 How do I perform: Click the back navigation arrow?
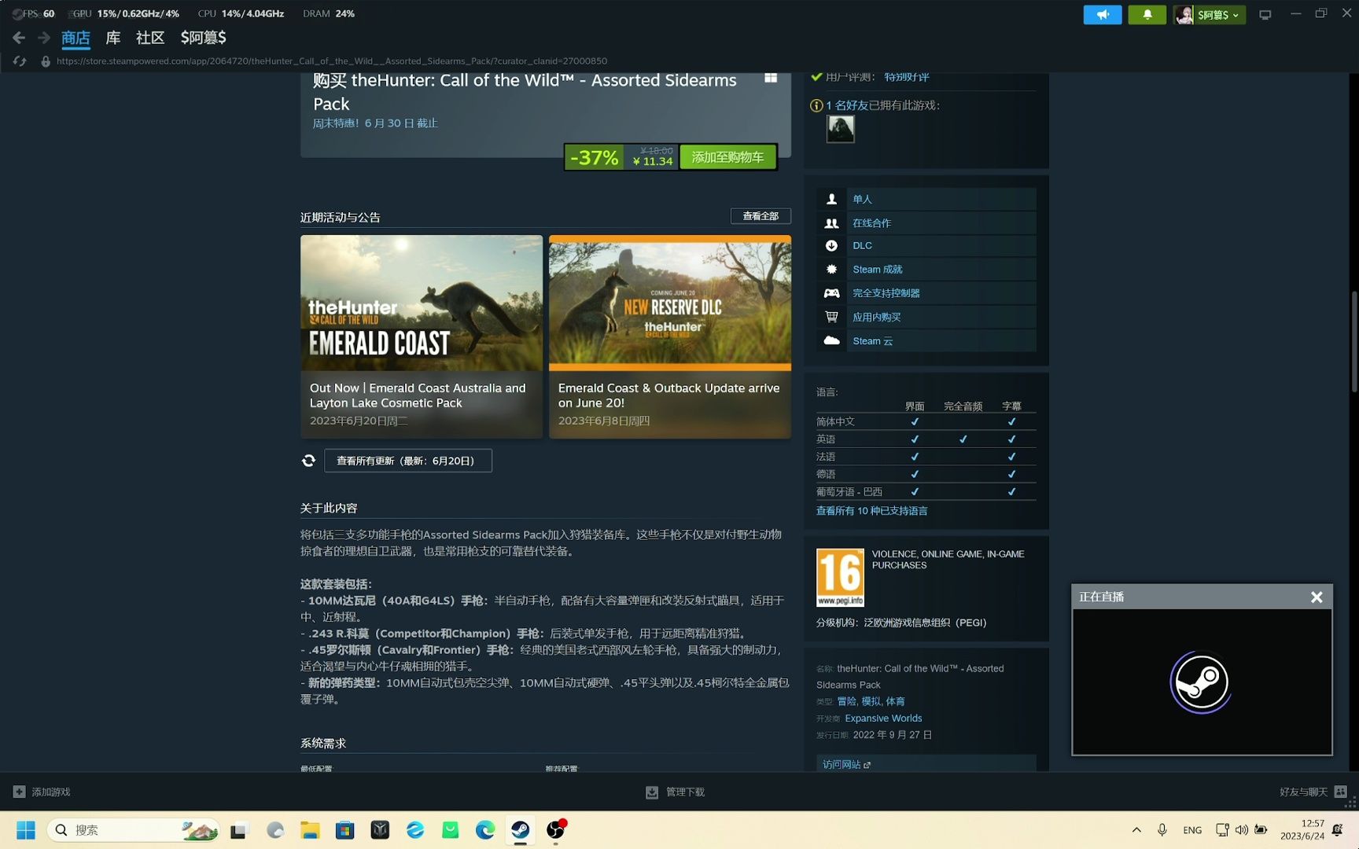tap(19, 38)
